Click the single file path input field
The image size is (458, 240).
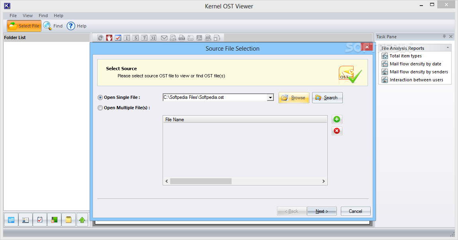(x=215, y=98)
